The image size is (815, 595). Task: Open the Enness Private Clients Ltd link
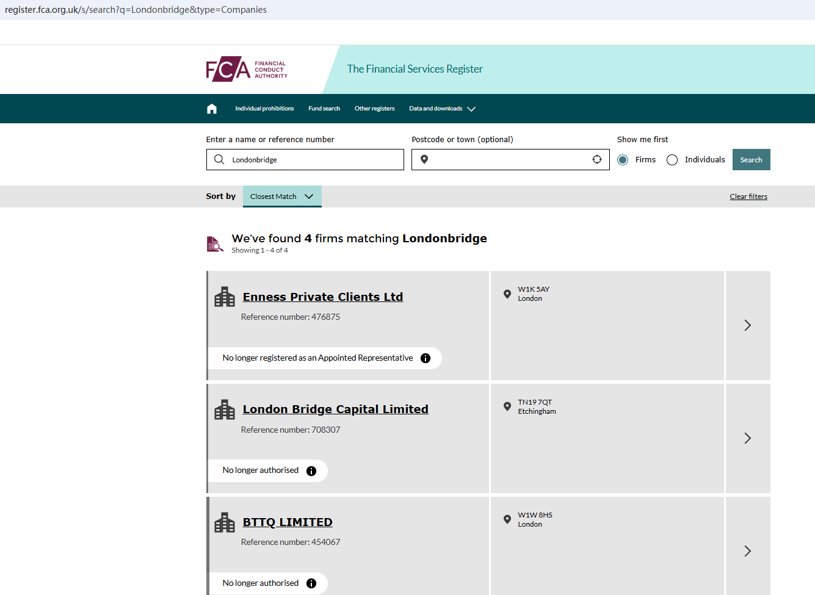pos(323,297)
